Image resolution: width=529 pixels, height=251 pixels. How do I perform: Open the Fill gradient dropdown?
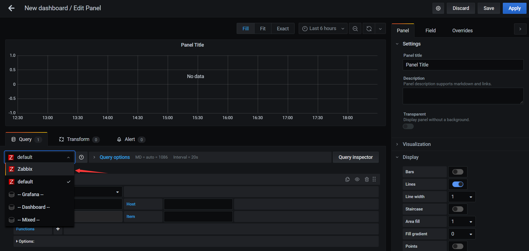tap(462, 234)
